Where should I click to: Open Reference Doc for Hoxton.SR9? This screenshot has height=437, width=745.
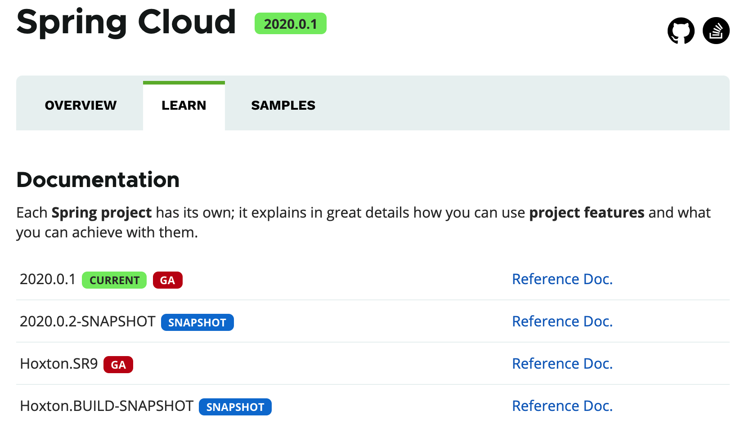coord(562,364)
